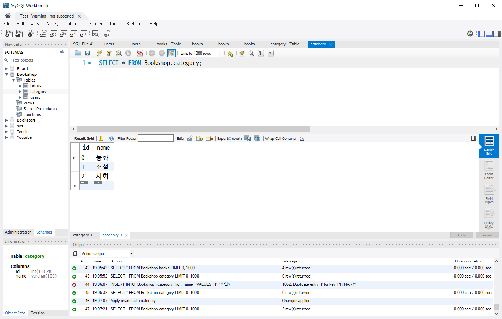
Task: Toggle the left sidebar panel visibility
Action: click(x=481, y=34)
